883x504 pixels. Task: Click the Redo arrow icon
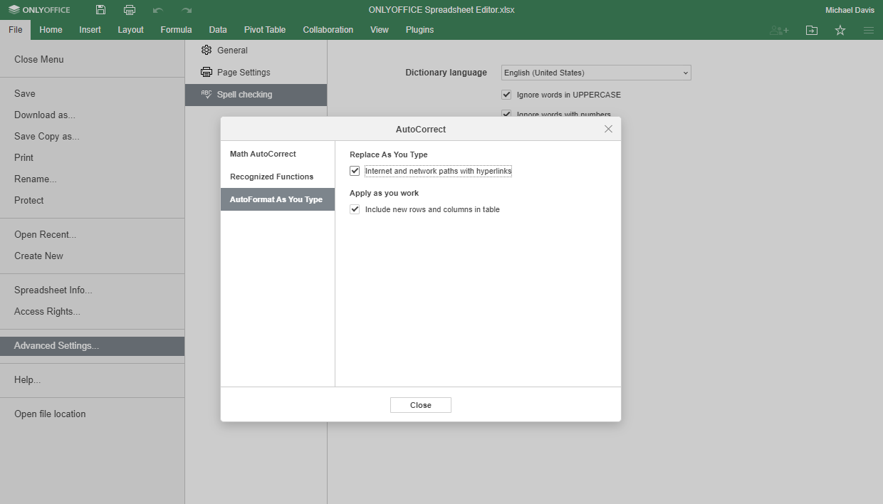[187, 10]
